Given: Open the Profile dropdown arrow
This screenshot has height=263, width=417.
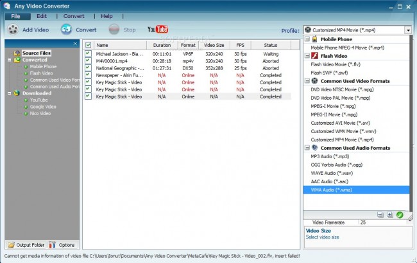Looking at the screenshot, I should pos(407,30).
